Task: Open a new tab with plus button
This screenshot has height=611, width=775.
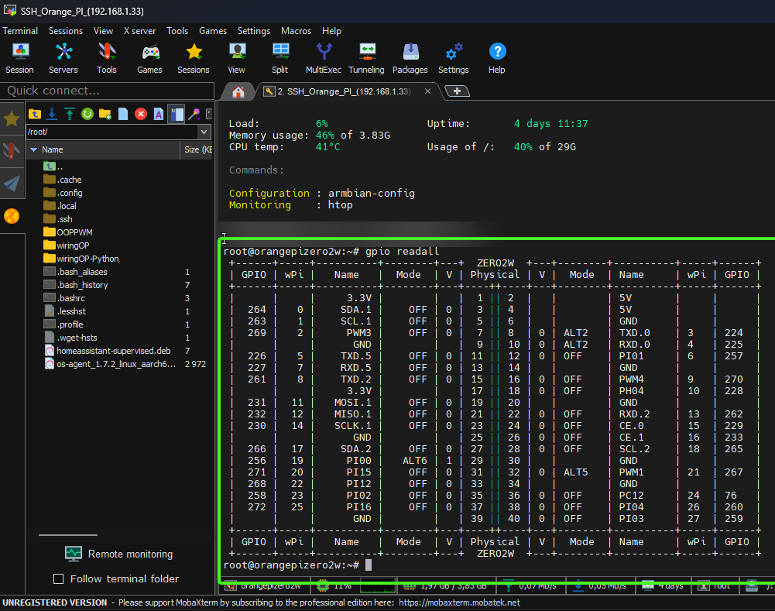Action: 458,91
